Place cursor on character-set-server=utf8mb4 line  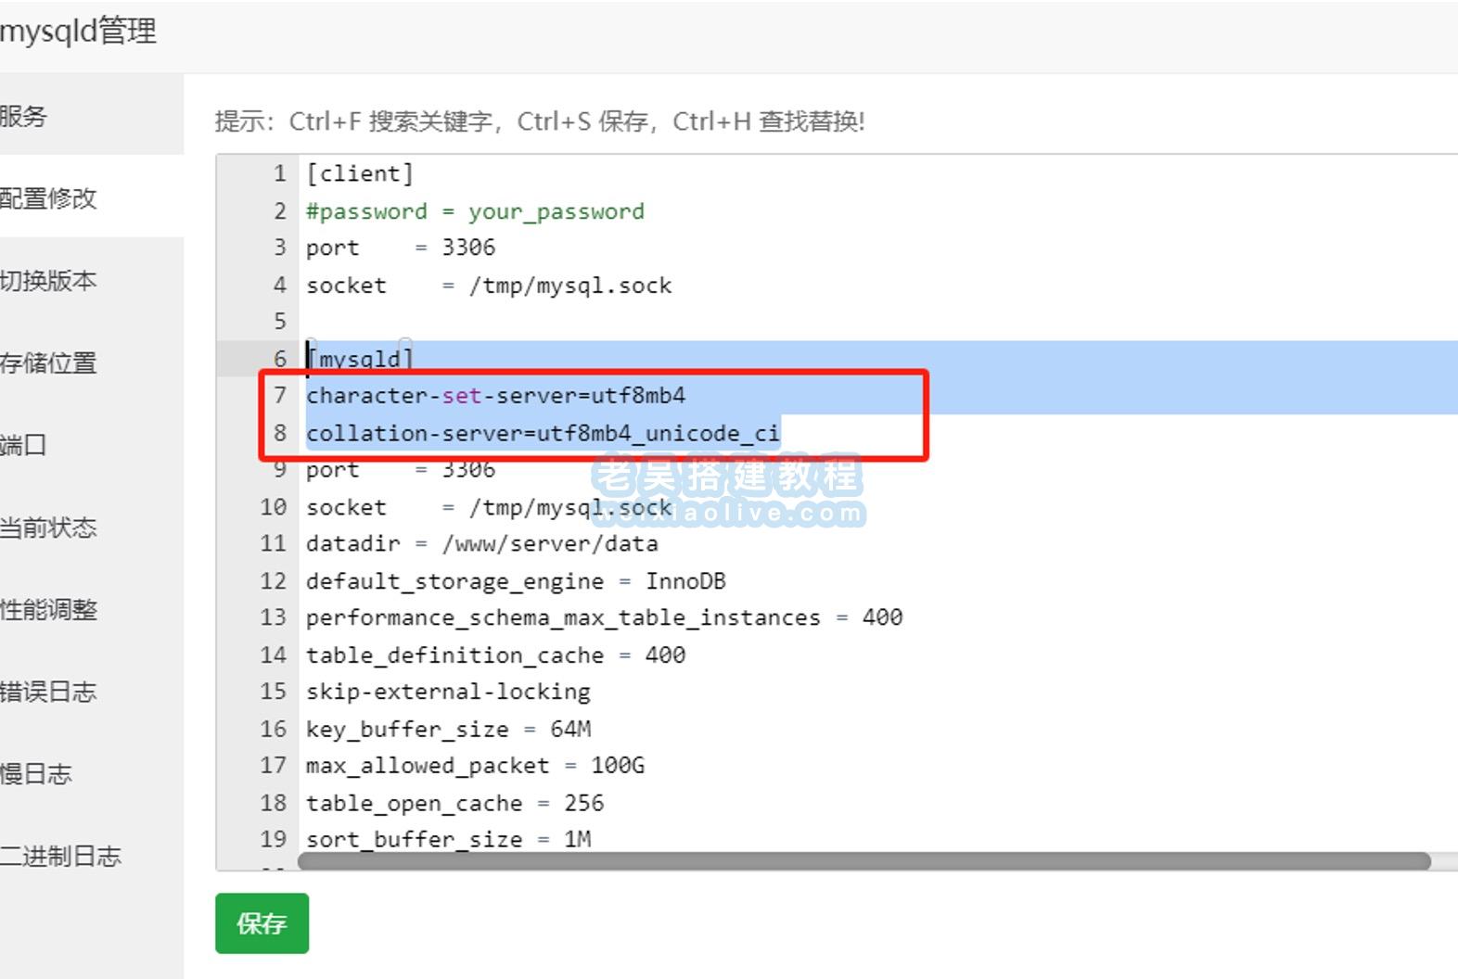click(495, 396)
